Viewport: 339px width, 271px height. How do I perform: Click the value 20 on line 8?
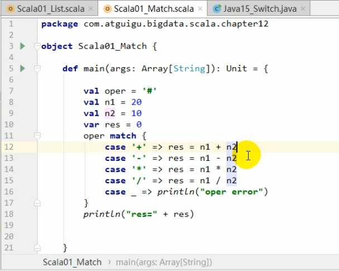(x=137, y=102)
